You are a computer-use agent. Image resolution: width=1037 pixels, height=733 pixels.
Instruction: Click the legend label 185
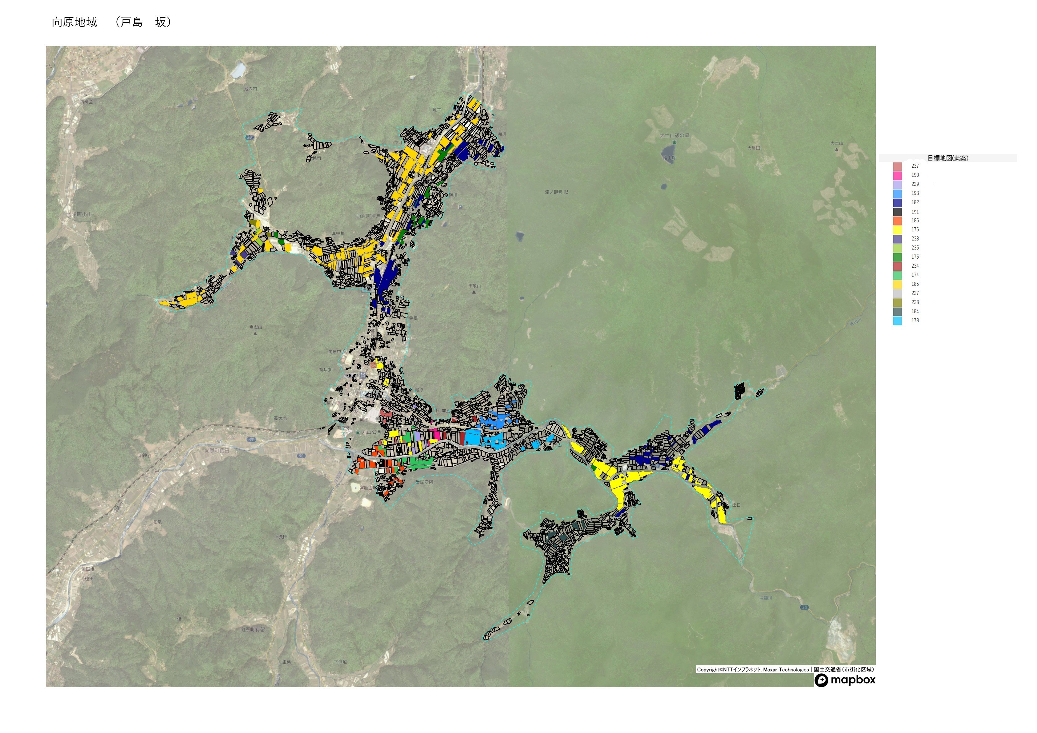point(915,284)
